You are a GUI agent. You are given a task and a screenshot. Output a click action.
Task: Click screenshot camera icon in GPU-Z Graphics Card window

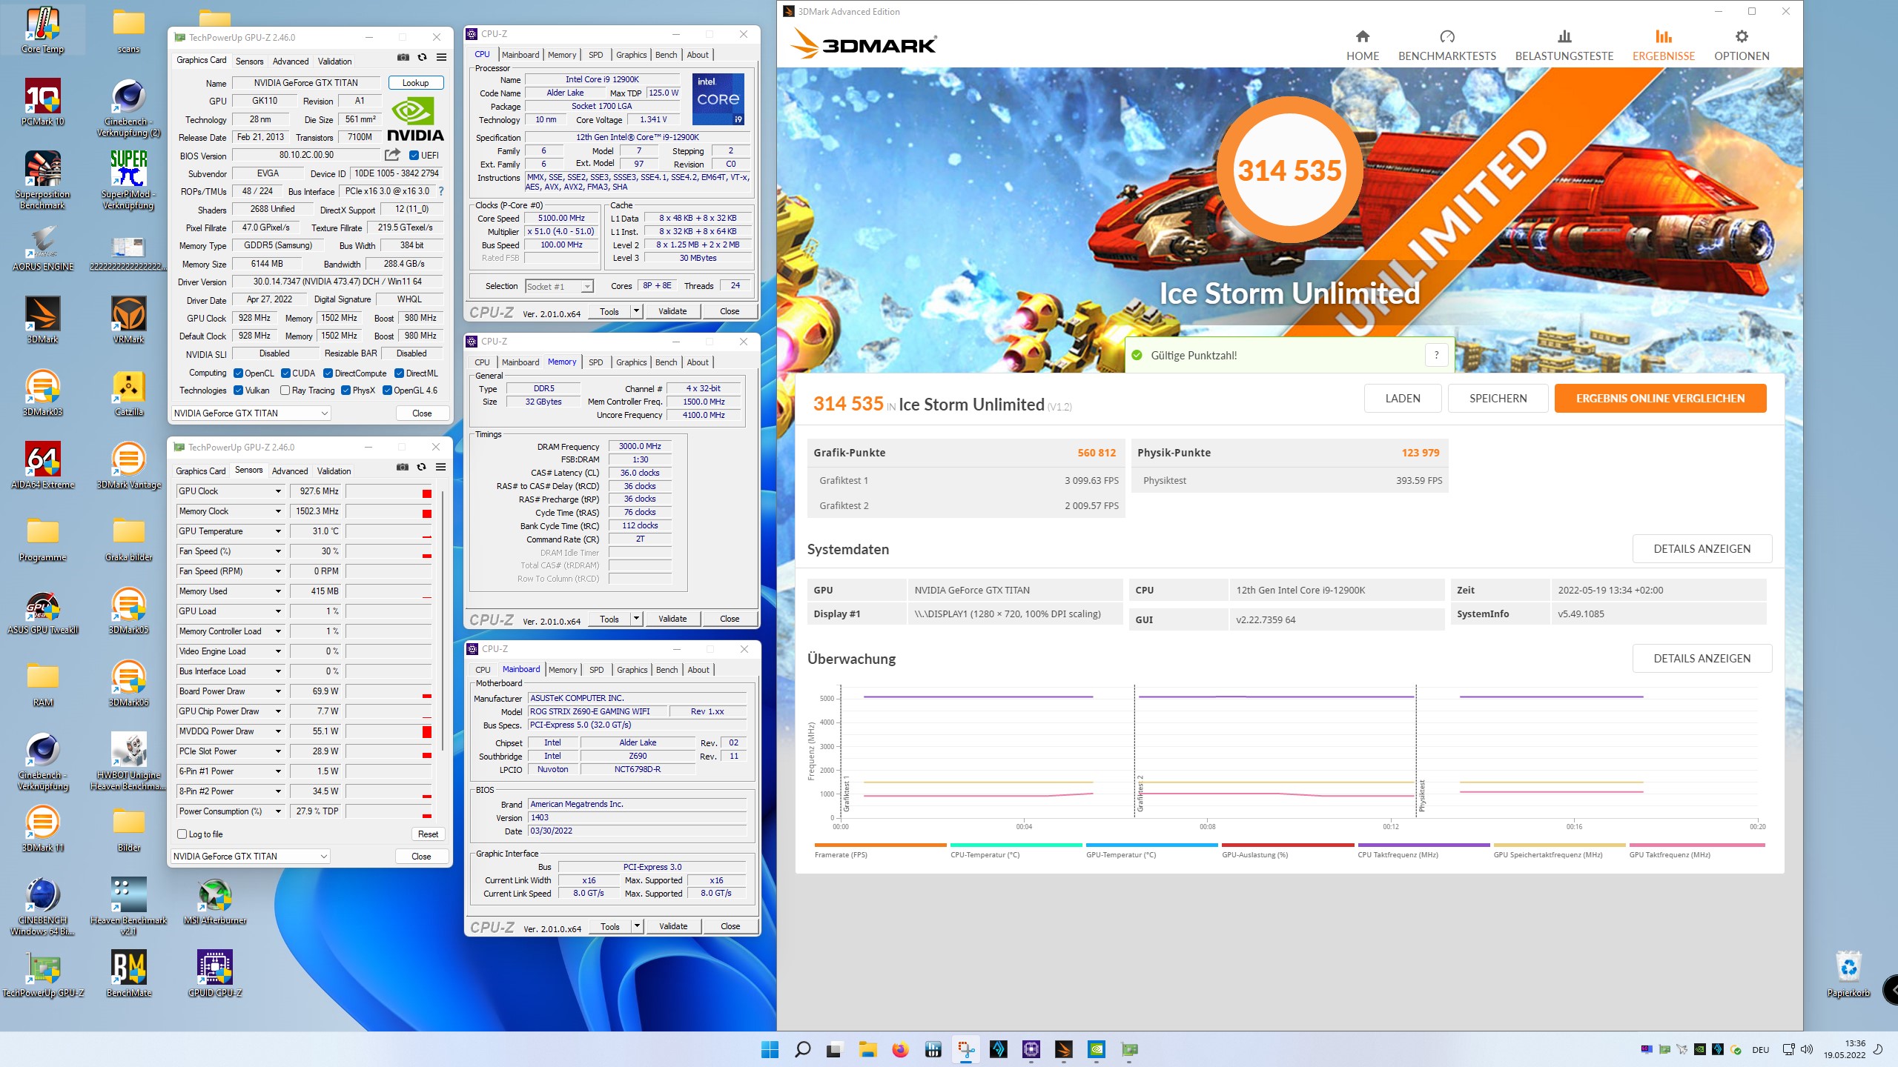pyautogui.click(x=403, y=57)
